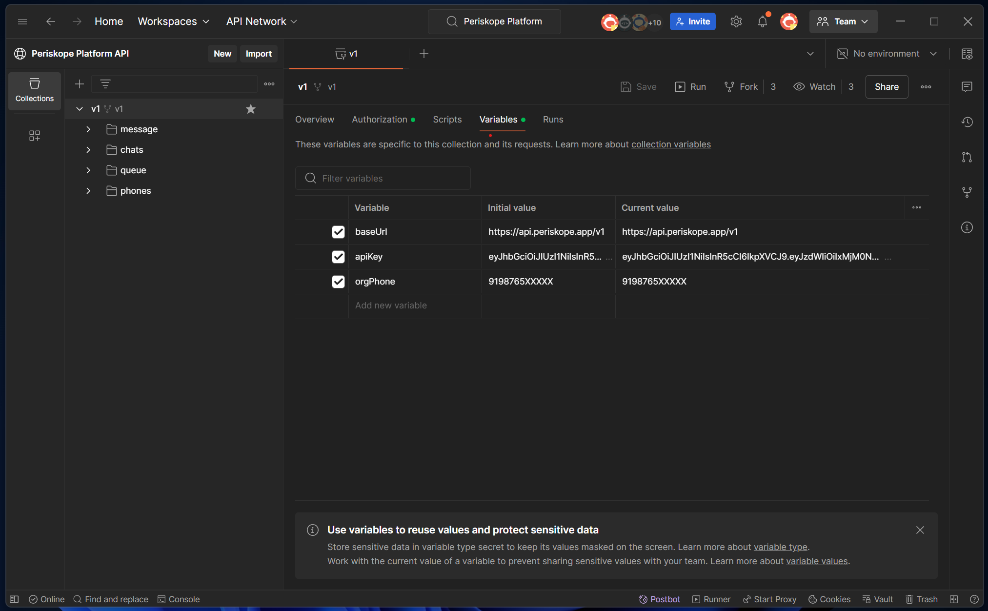Open the pull requests icon
This screenshot has width=988, height=611.
pos(967,157)
